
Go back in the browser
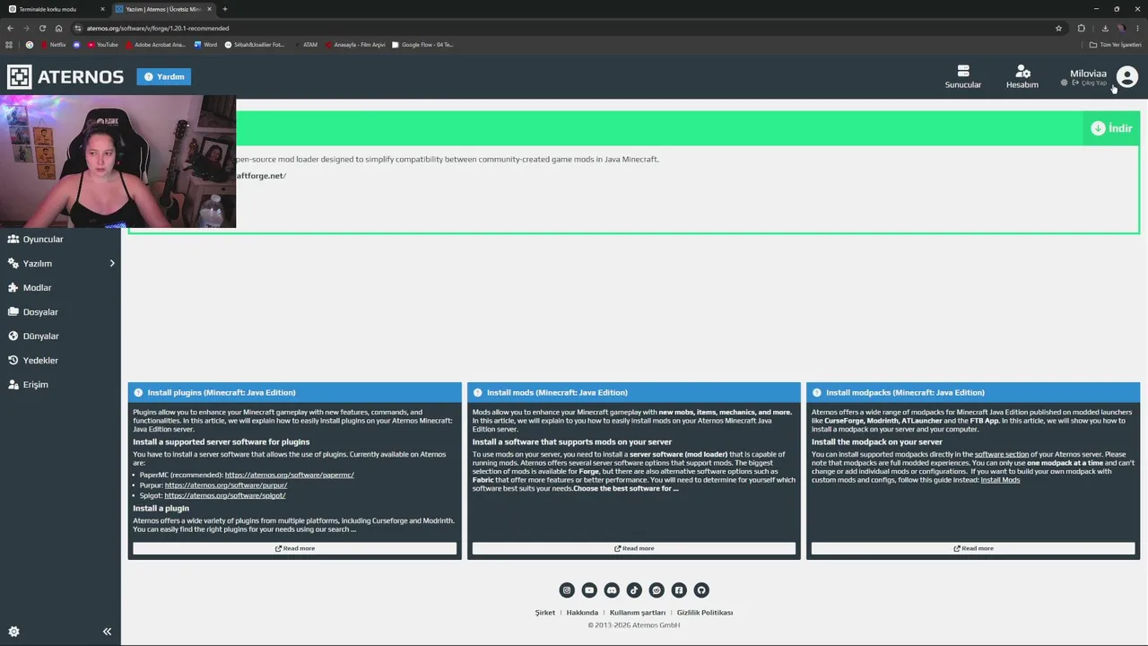click(10, 28)
